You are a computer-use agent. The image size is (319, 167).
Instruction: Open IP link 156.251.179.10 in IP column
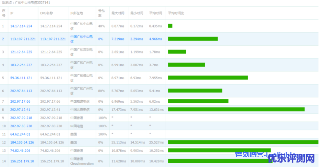pyautogui.click(x=22, y=161)
